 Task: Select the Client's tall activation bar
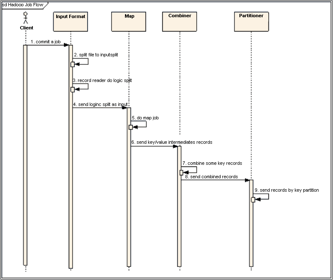click(25, 155)
